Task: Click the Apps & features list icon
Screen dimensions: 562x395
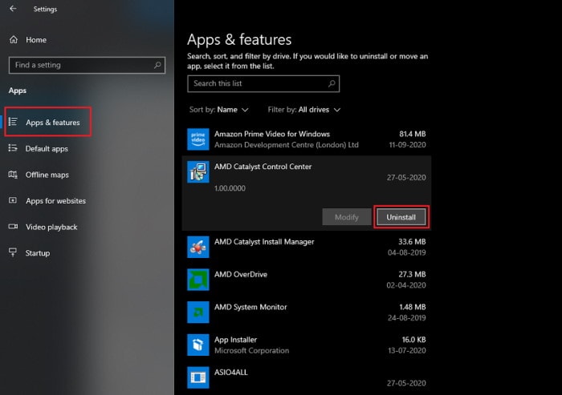Action: (13, 122)
